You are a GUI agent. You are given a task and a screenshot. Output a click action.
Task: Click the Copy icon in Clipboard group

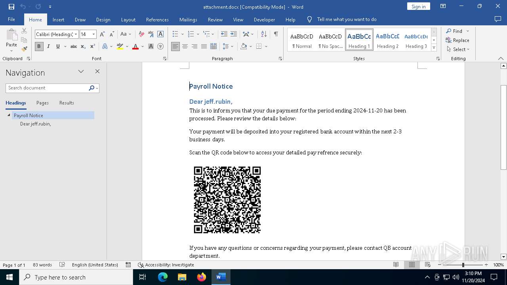pyautogui.click(x=24, y=40)
